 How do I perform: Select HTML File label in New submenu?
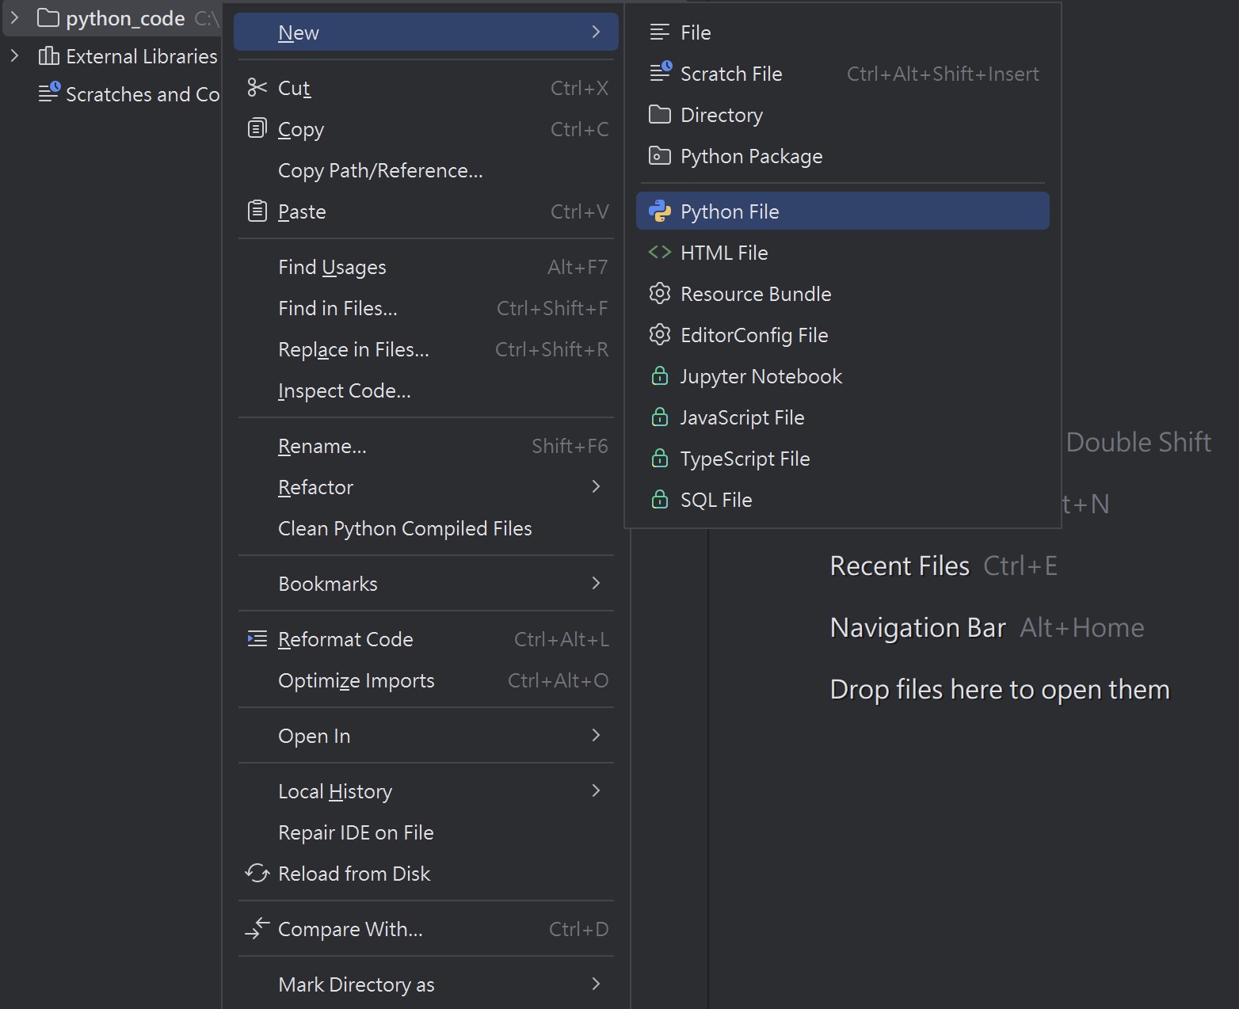(x=724, y=253)
